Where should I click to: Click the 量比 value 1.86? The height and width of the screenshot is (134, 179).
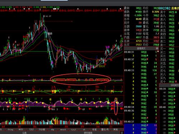click(156, 26)
